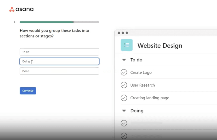Click the Website Design project list icon

[x=126, y=45]
